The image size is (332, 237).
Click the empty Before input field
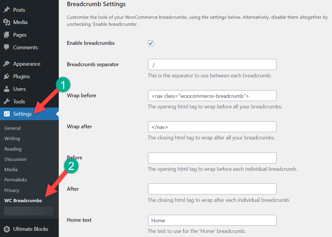[x=212, y=158]
